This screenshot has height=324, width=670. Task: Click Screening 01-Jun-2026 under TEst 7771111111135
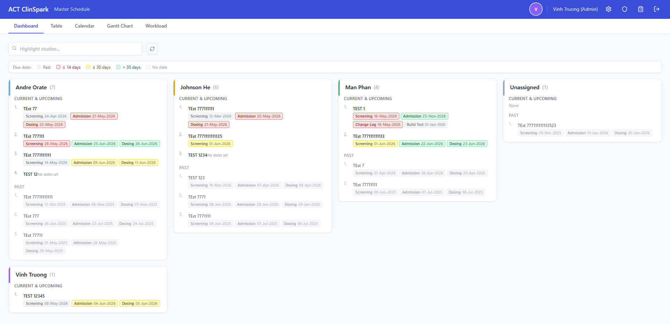[x=211, y=144]
